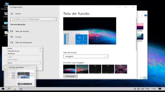The height and width of the screenshot is (92, 165).
Task: Click the search magnifier in the settings search box
Action: (x=54, y=19)
